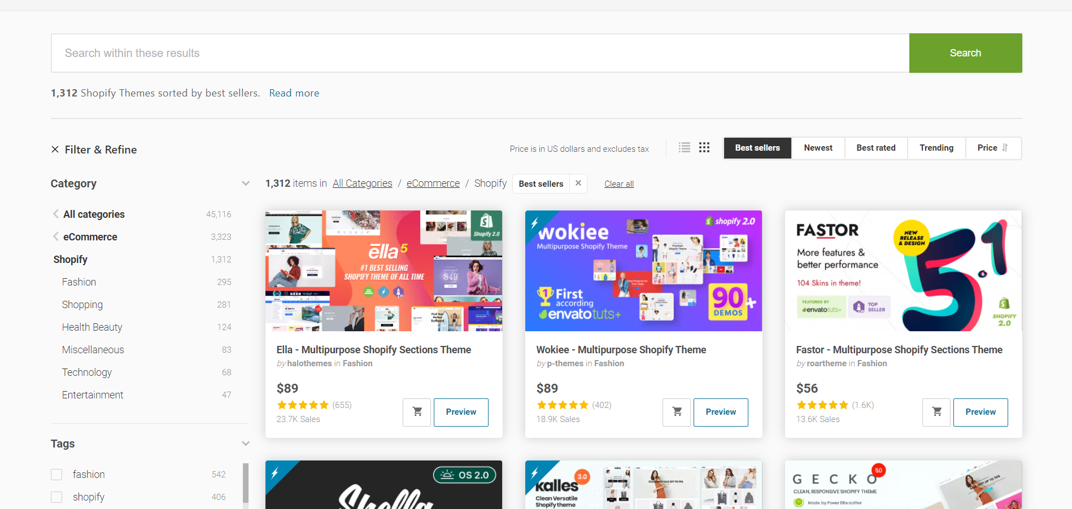1072x509 pixels.
Task: Check the shopify tag checkbox
Action: (56, 497)
